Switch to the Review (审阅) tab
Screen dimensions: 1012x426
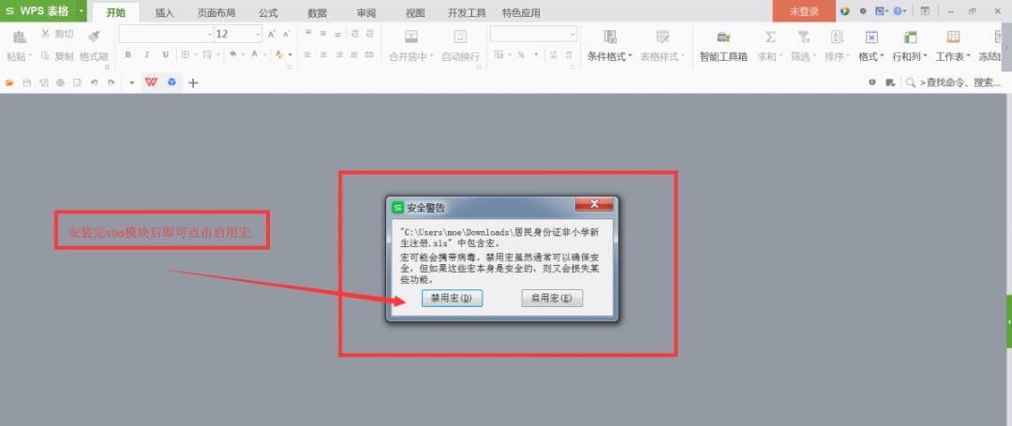(x=366, y=12)
